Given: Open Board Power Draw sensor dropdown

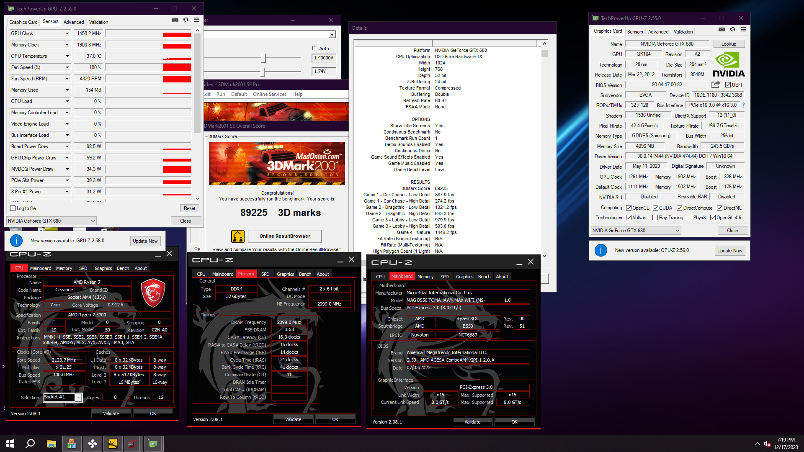Looking at the screenshot, I should coord(67,146).
